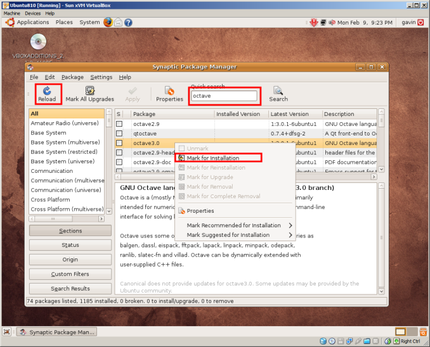Toggle checkbox for qtoctave package
430x347 pixels.
119,134
